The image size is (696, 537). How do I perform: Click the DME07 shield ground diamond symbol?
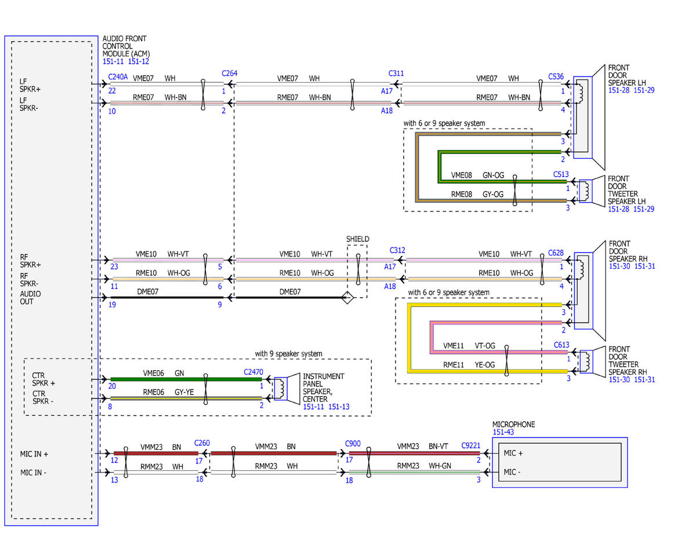click(347, 298)
